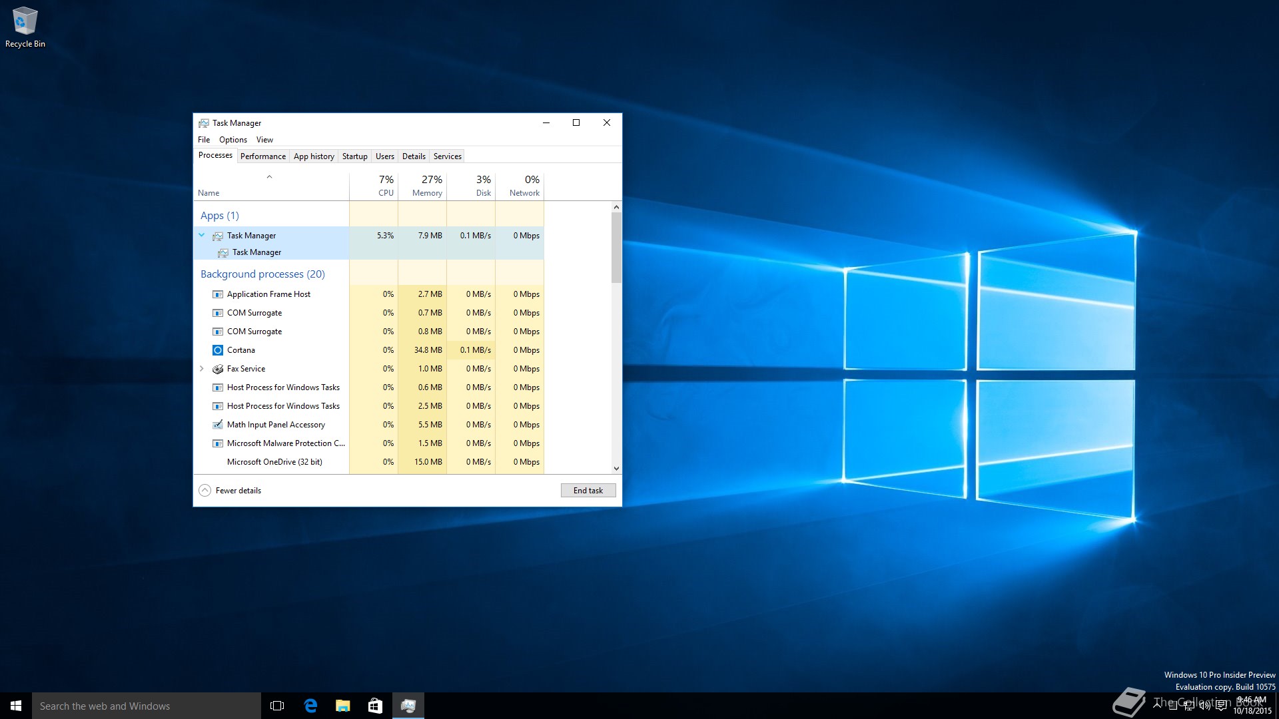The height and width of the screenshot is (719, 1279).
Task: Select the Cortana process row
Action: pos(369,350)
